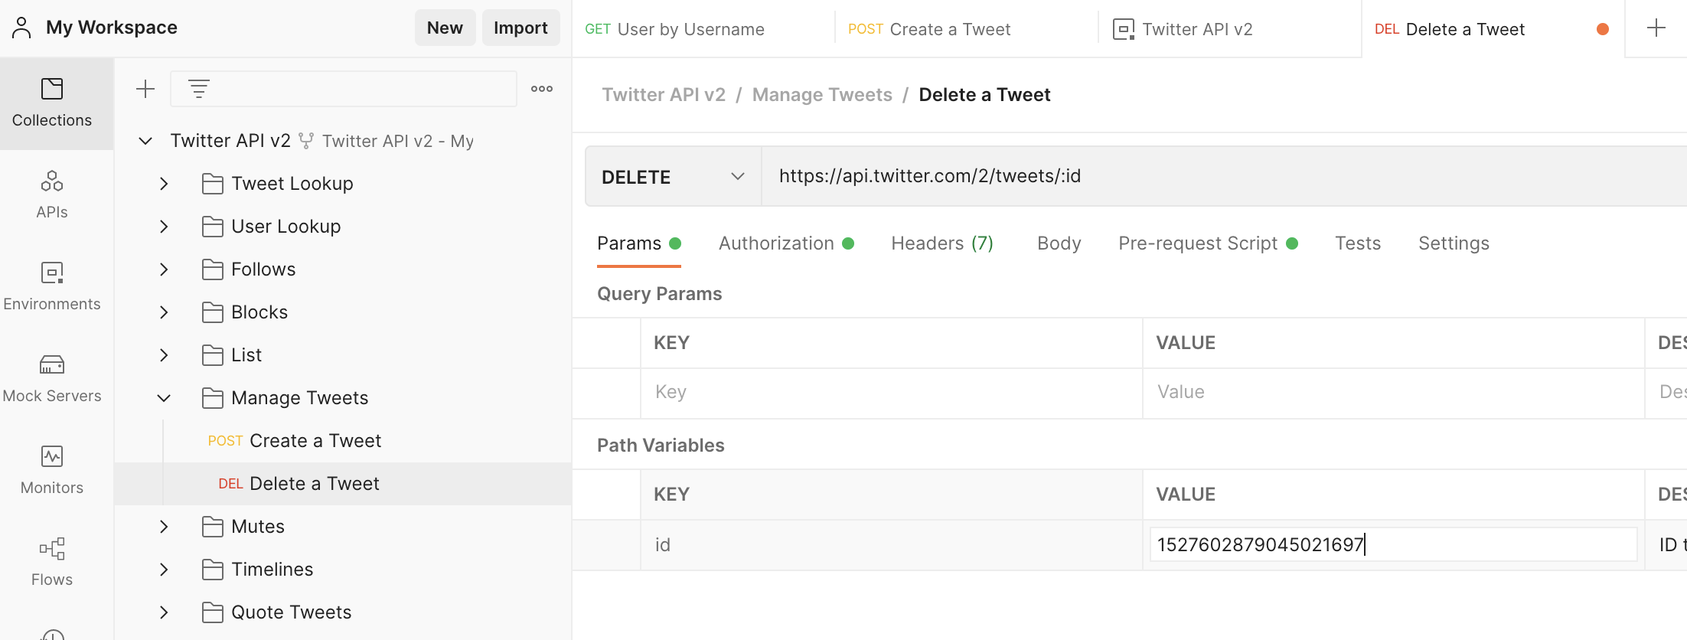Open the Mock Servers section

pos(52,378)
